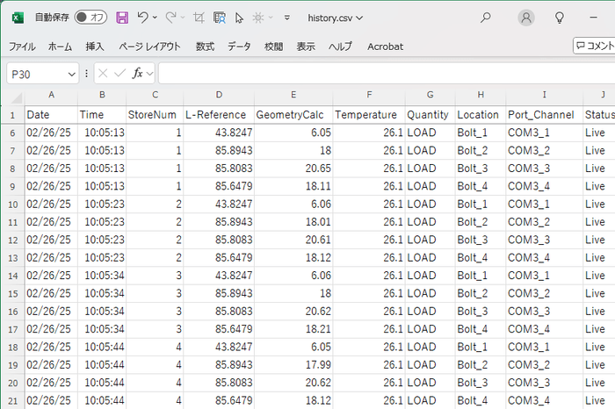Screen dimensions: 615x409
Task: Open the user account avatar icon
Action: point(525,18)
